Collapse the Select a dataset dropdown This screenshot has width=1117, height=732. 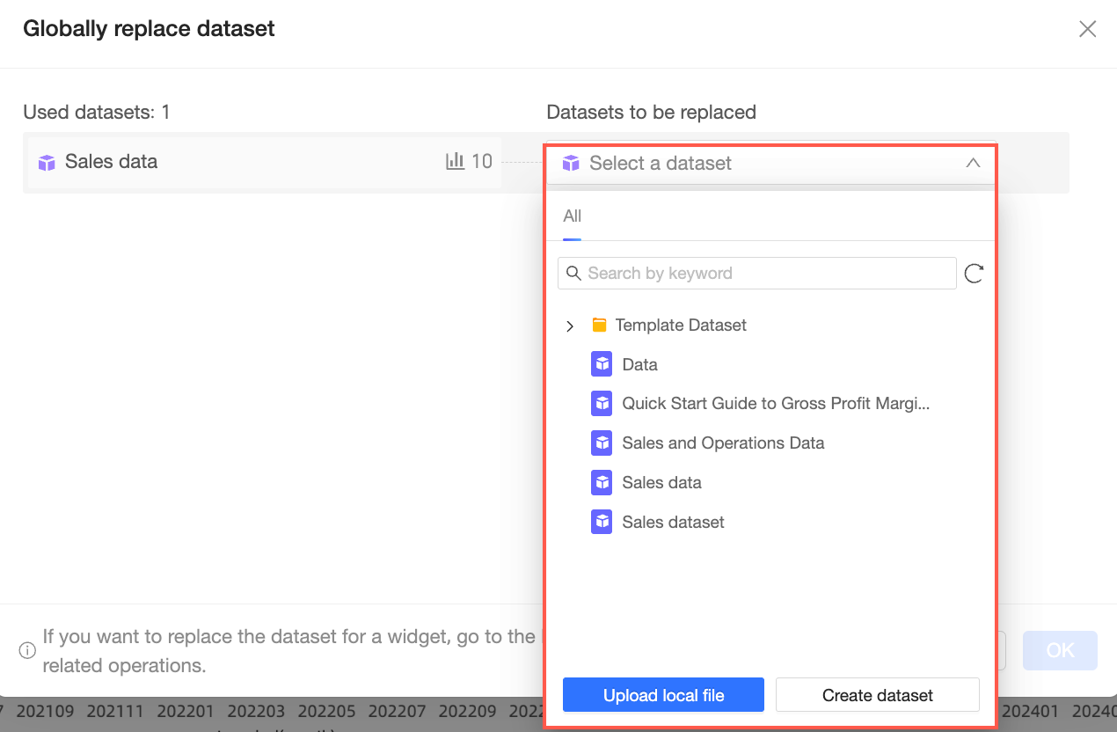973,163
